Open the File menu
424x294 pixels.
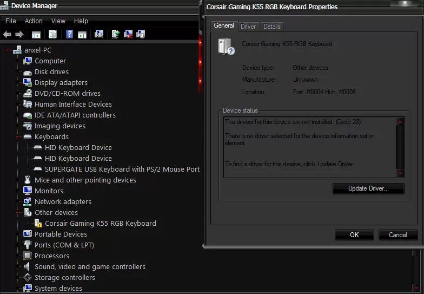click(11, 21)
